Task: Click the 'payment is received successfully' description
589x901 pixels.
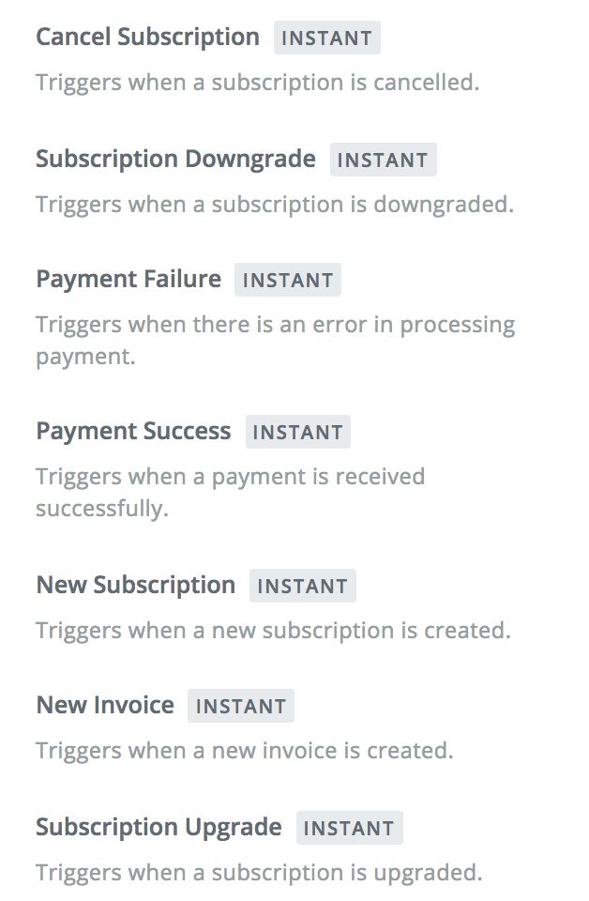Action: coord(230,492)
